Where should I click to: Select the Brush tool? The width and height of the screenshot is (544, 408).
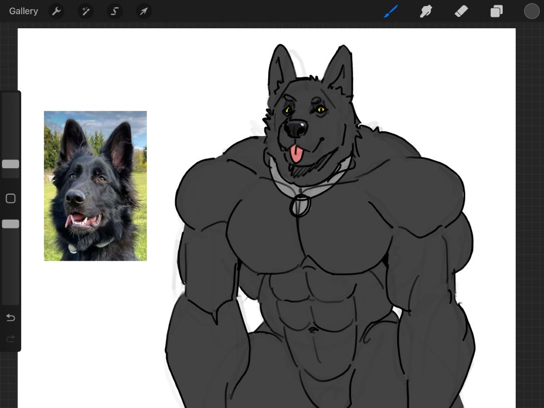click(391, 11)
